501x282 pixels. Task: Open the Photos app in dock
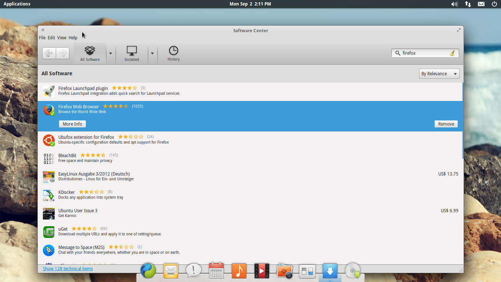pos(285,271)
